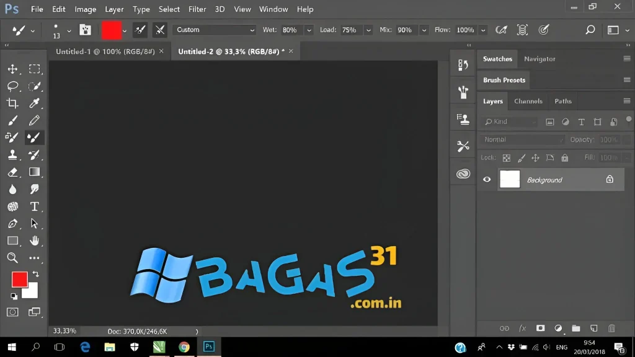Select the Pencil tool
635x357 pixels.
pyautogui.click(x=35, y=120)
